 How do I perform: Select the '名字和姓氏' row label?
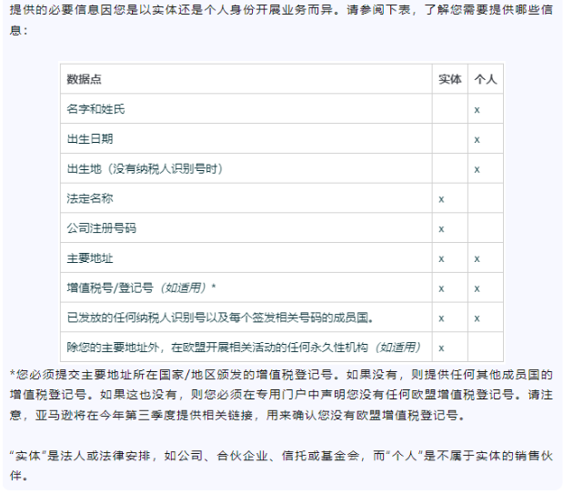click(96, 109)
